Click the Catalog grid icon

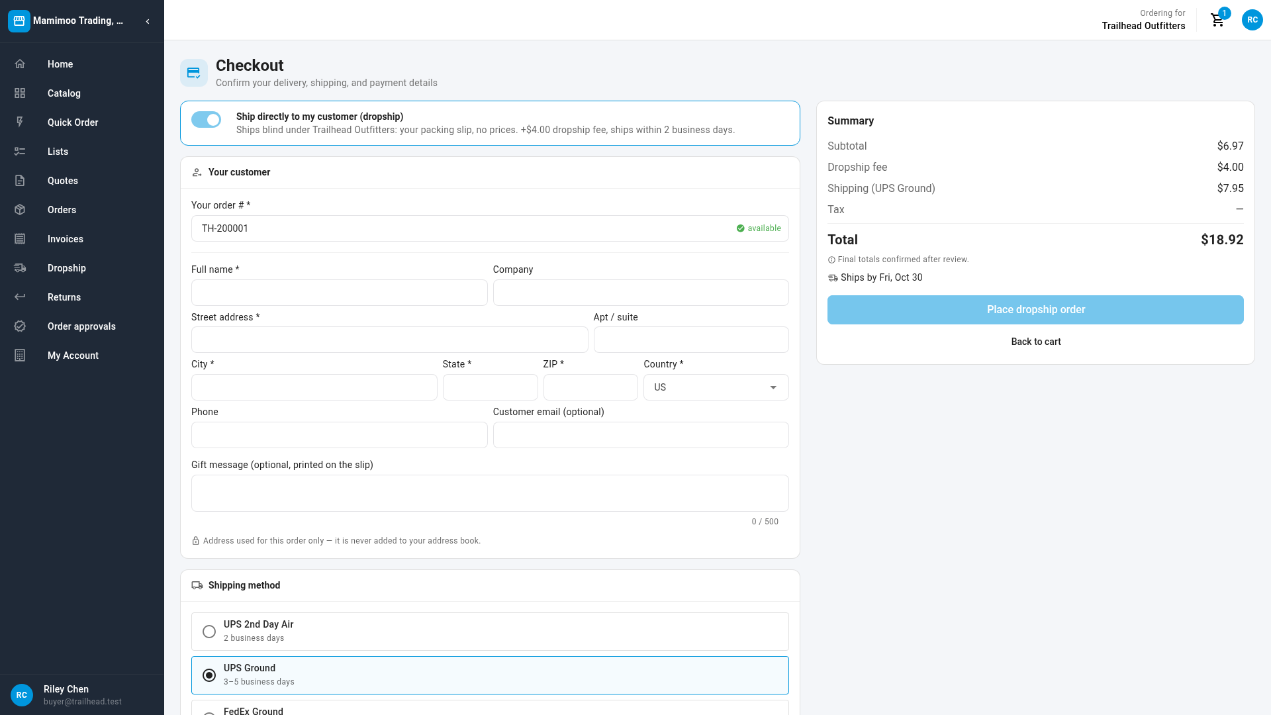(x=20, y=93)
